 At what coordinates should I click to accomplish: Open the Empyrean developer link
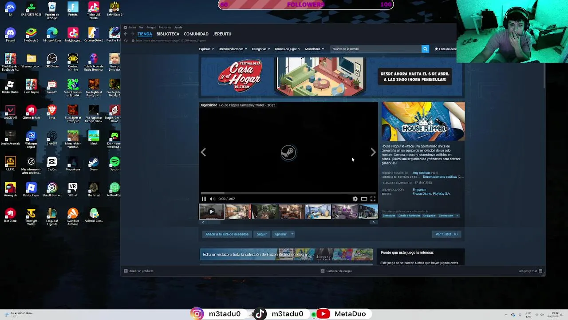[419, 190]
